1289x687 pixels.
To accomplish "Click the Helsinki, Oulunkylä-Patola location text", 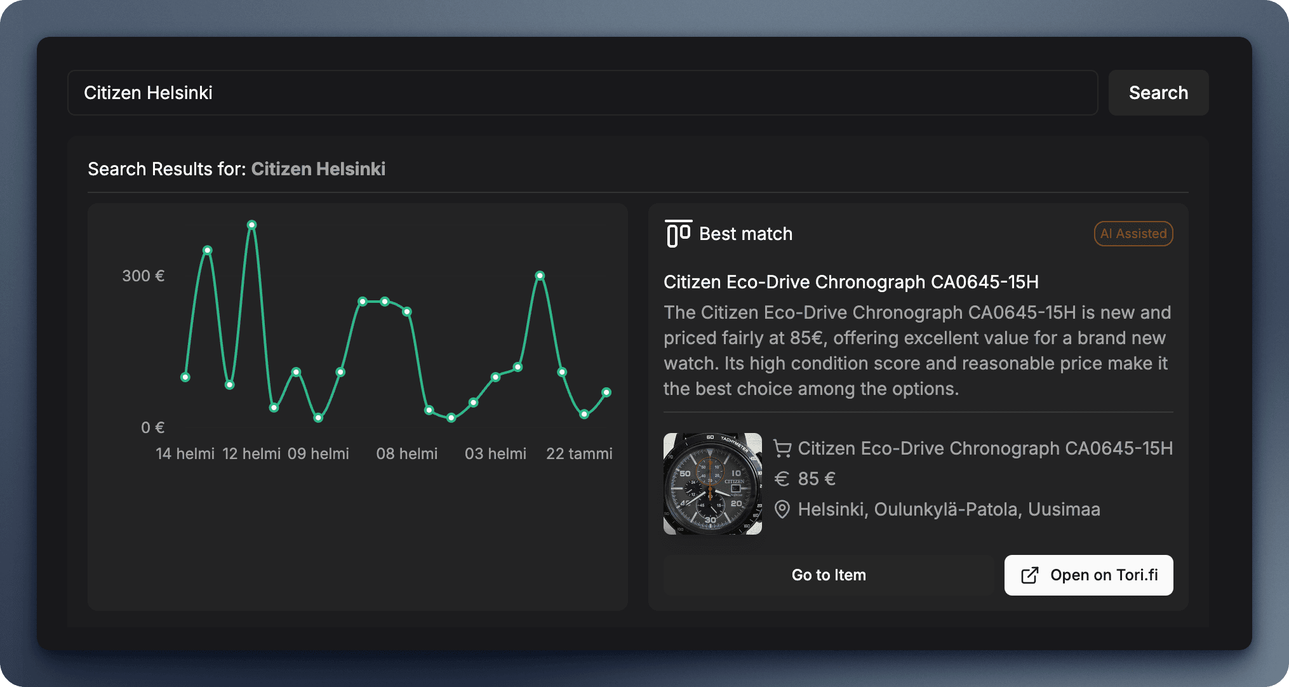I will pyautogui.click(x=949, y=509).
